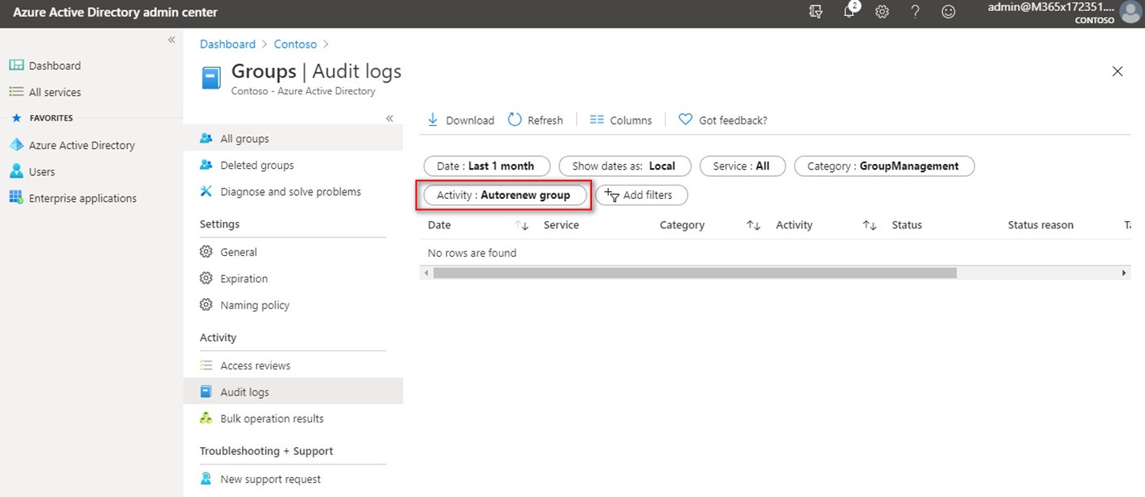1145x497 pixels.
Task: Open All services in the sidebar
Action: click(55, 92)
